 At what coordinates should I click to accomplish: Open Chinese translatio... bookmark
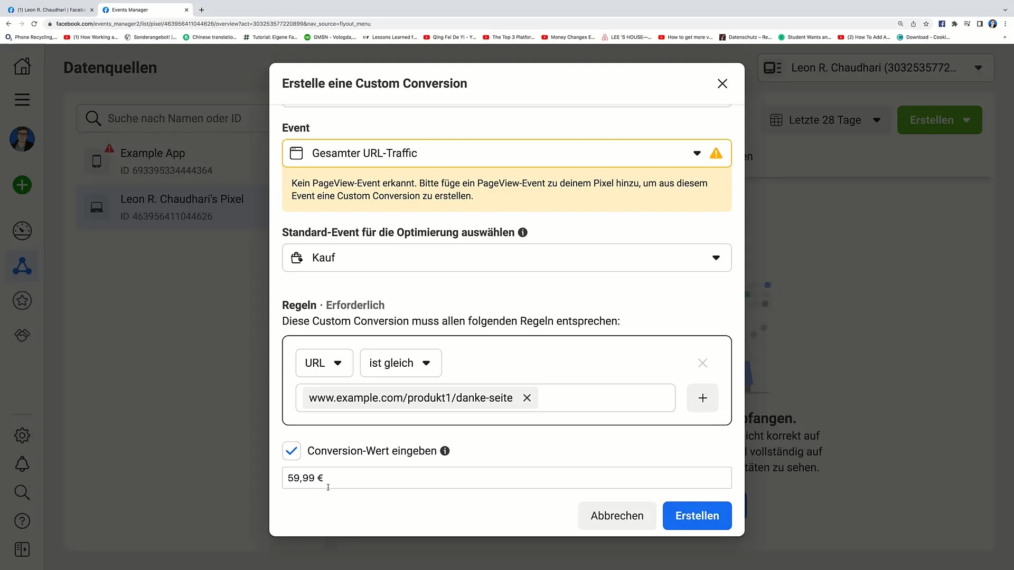(x=210, y=37)
